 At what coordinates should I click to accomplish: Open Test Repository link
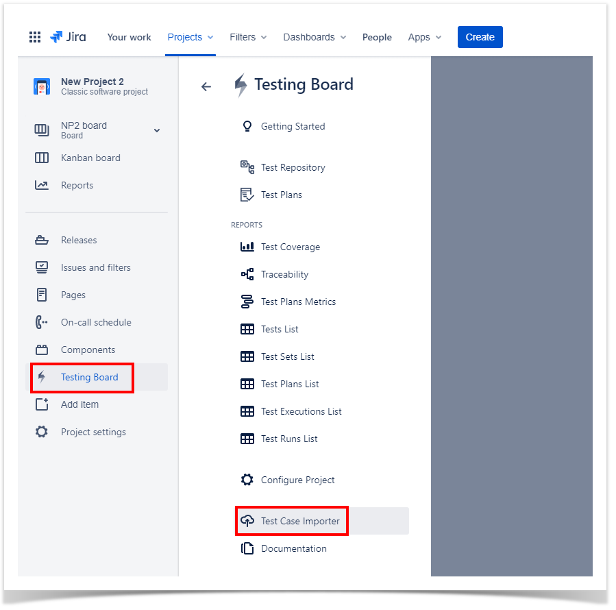click(x=293, y=167)
